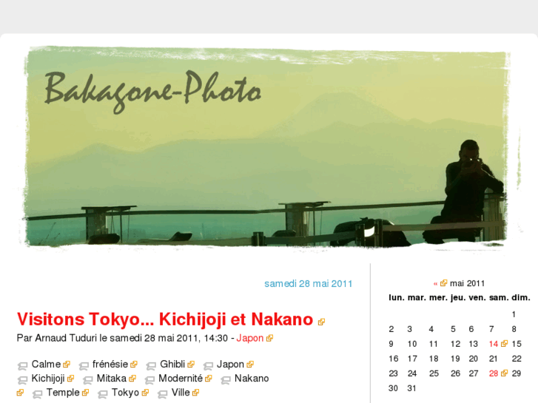538x403 pixels.
Task: Click tag icon before Nakano
Action: click(x=226, y=380)
